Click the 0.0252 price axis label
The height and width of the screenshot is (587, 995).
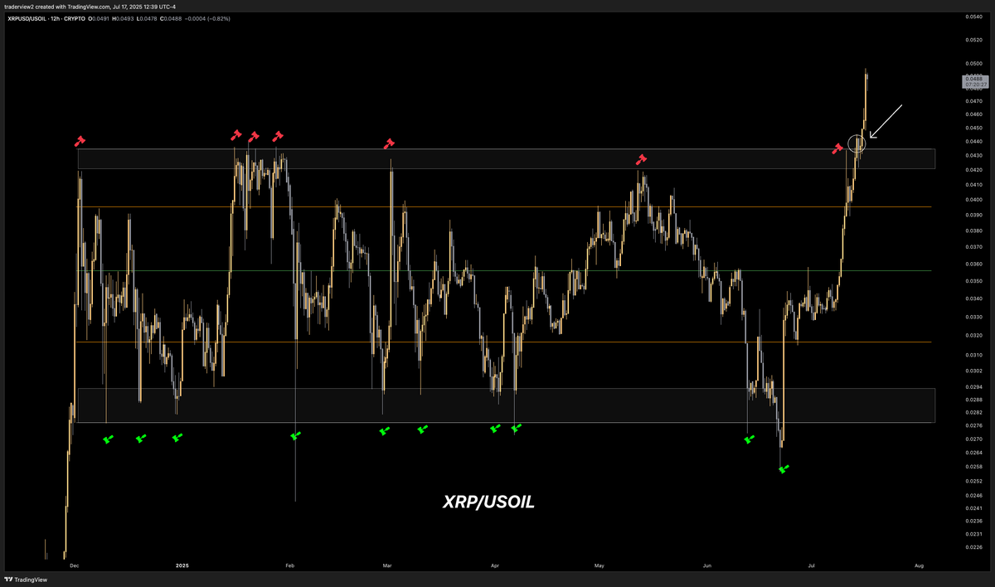[973, 481]
